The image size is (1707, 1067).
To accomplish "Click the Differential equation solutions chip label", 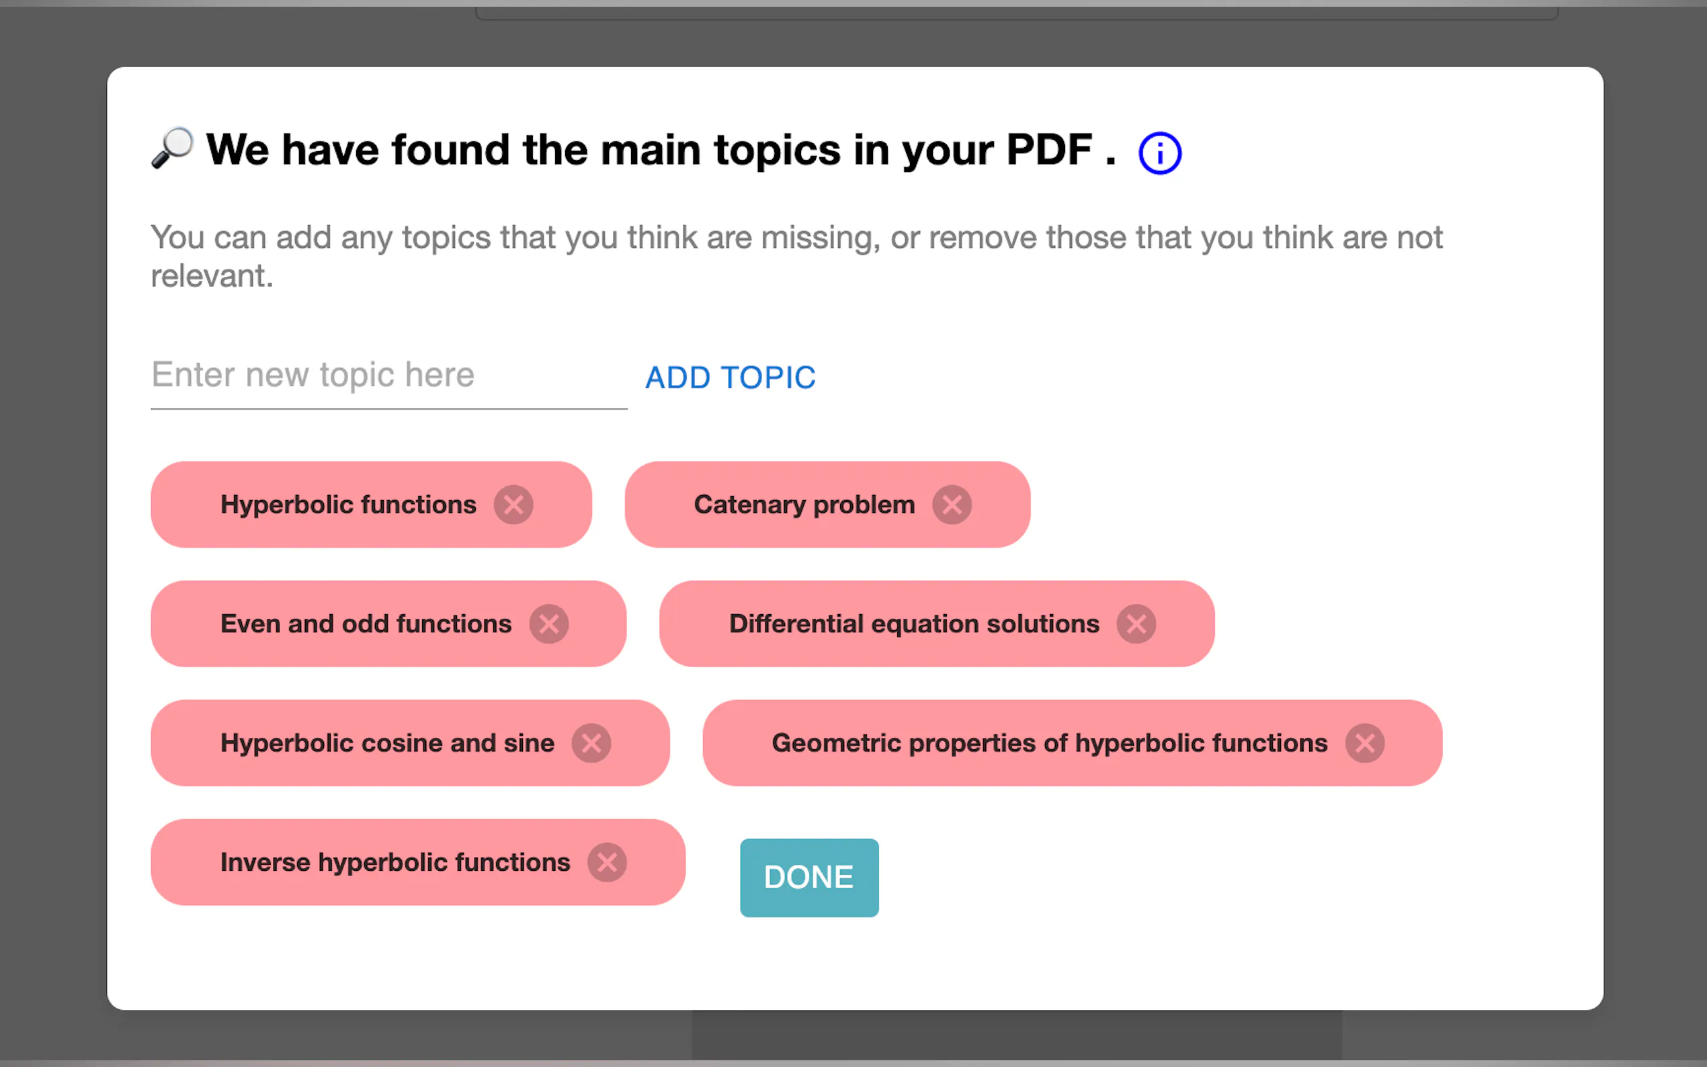I will [914, 624].
